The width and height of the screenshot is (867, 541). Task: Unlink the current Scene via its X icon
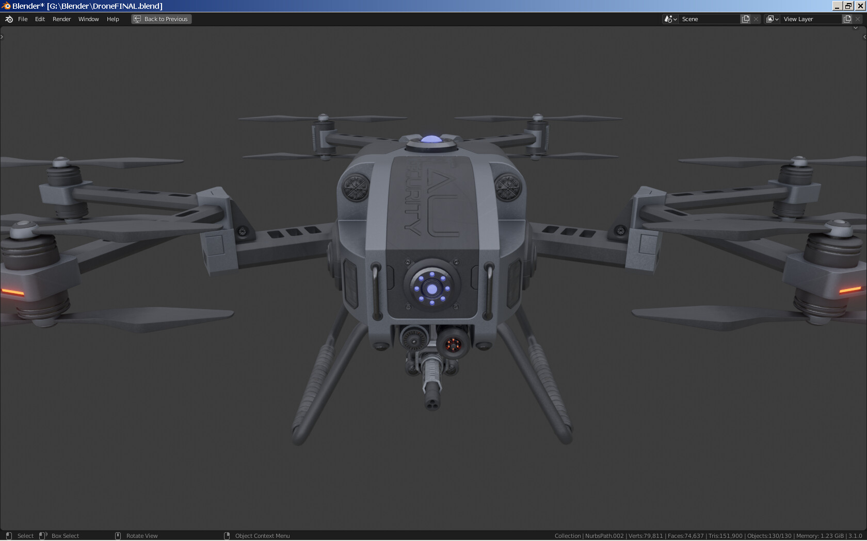(x=756, y=19)
